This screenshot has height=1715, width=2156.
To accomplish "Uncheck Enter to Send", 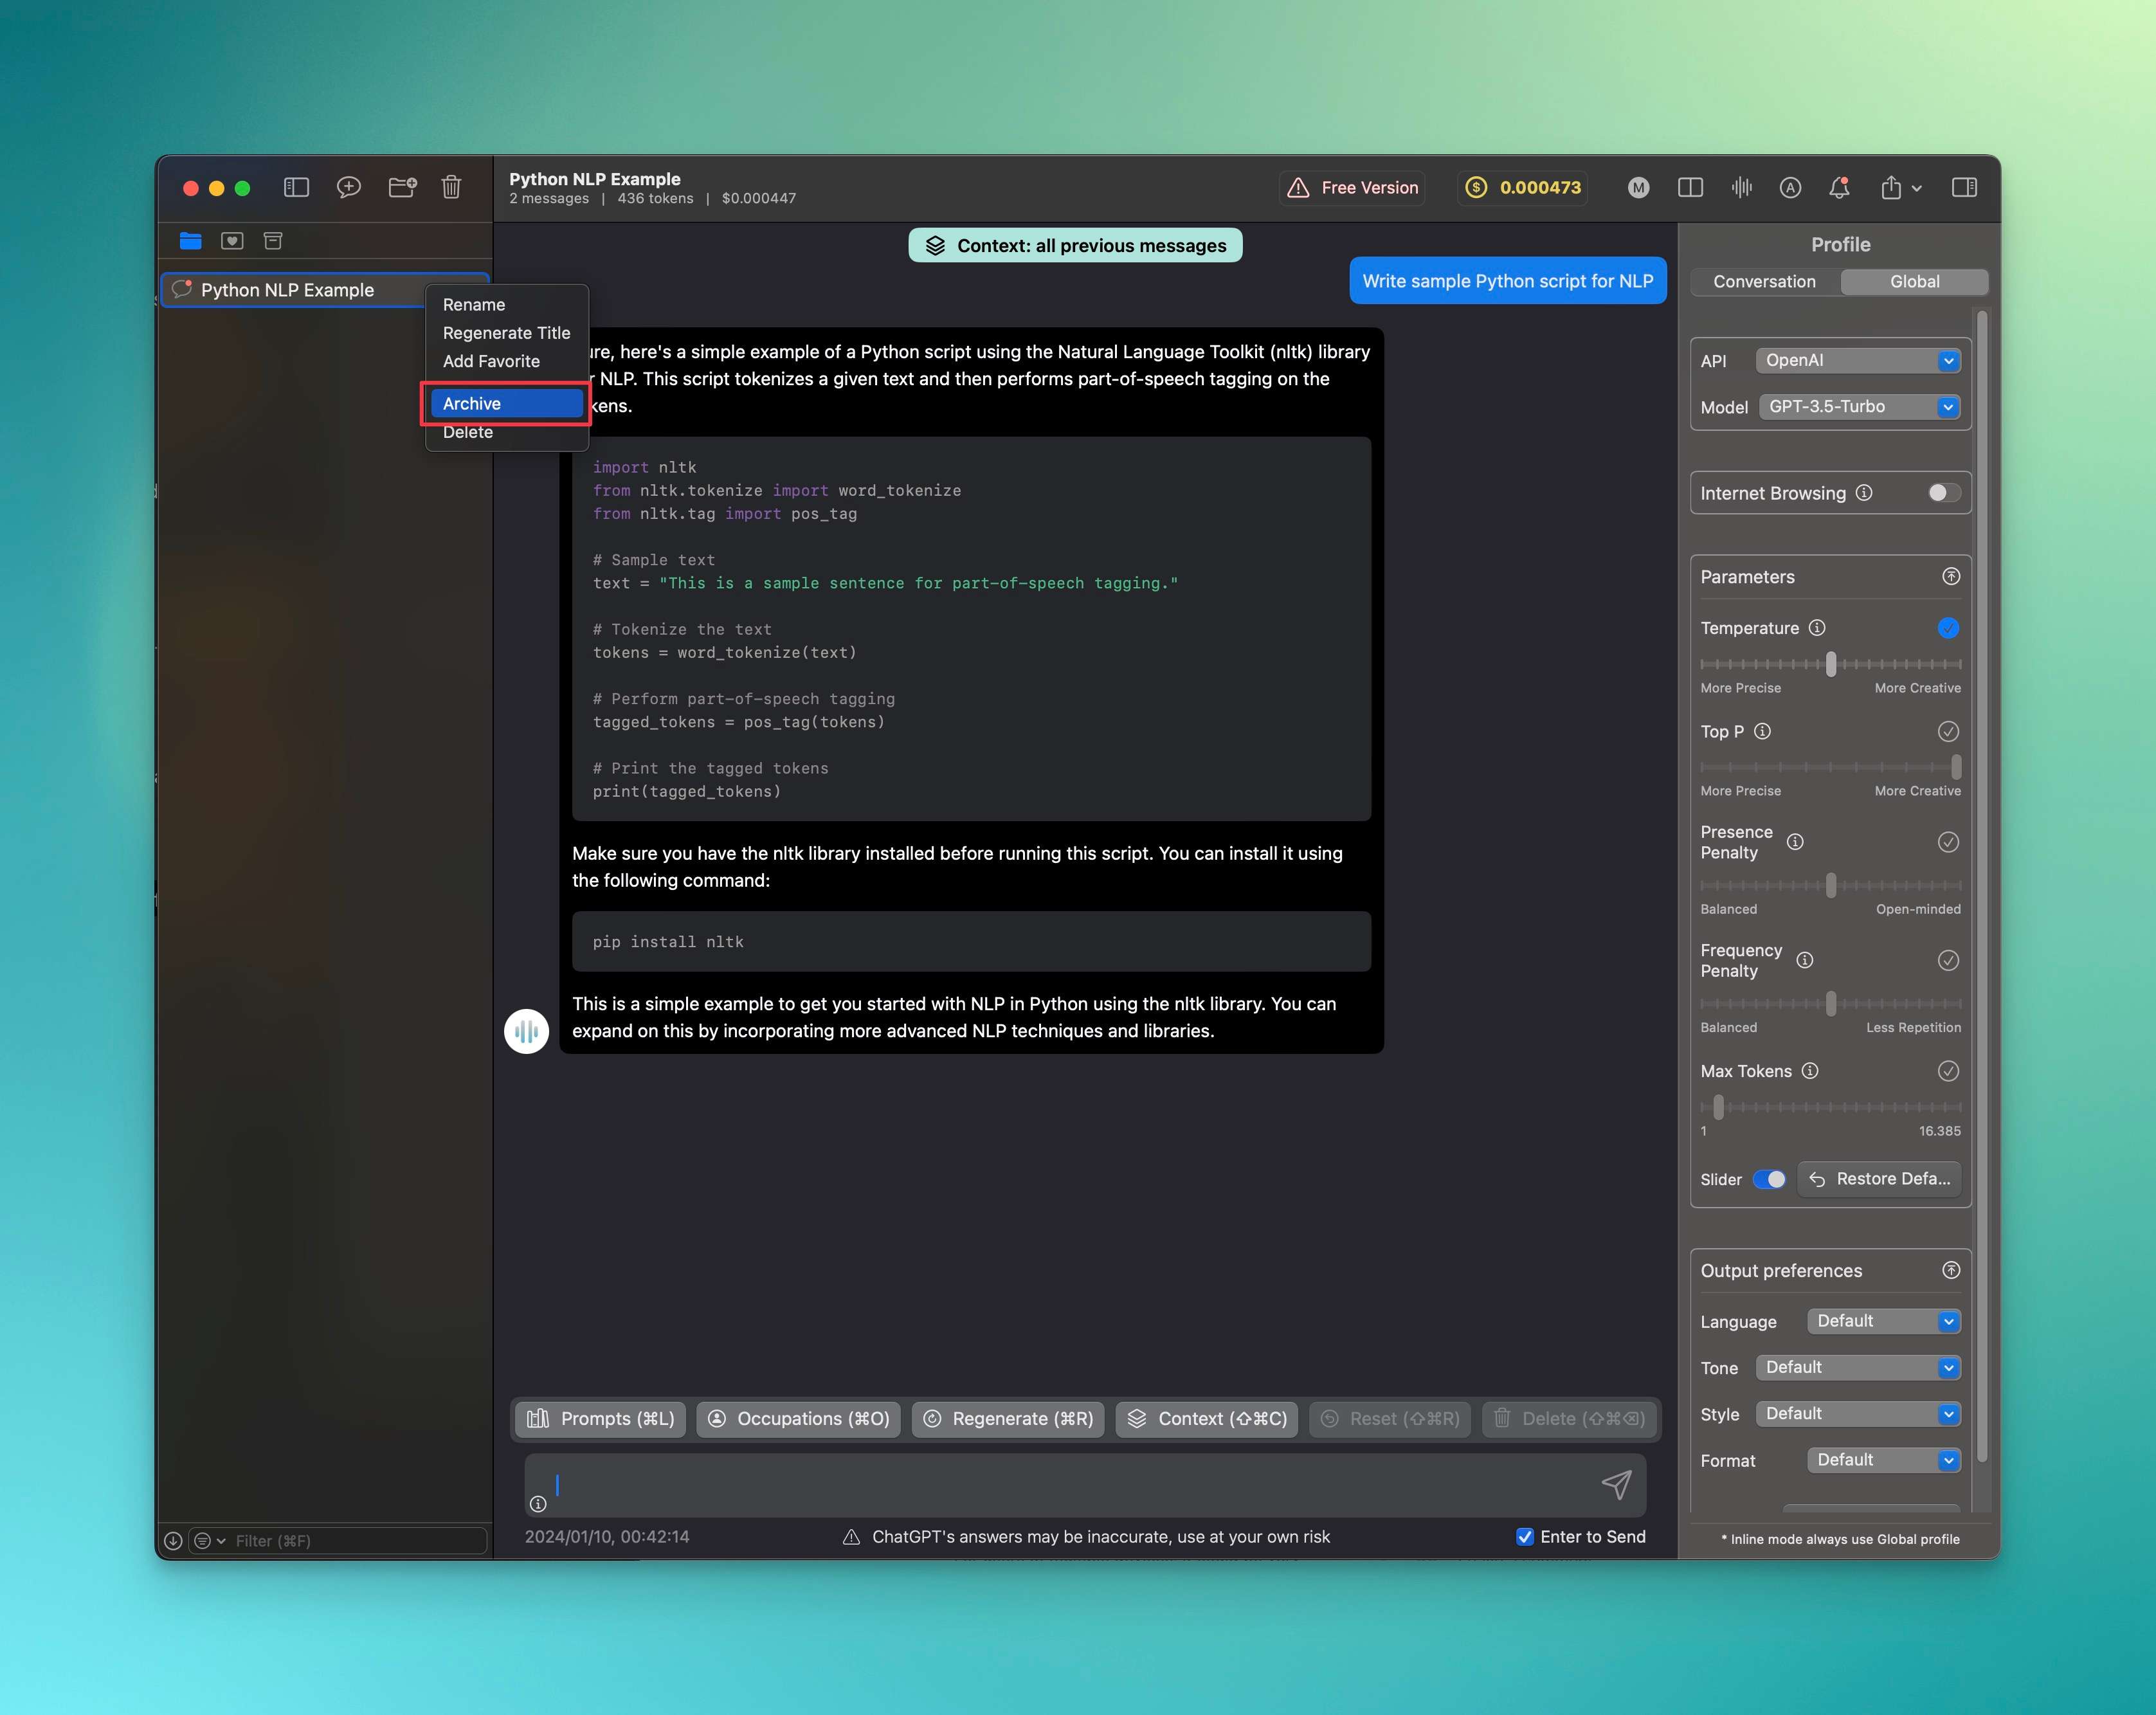I will pos(1525,1537).
